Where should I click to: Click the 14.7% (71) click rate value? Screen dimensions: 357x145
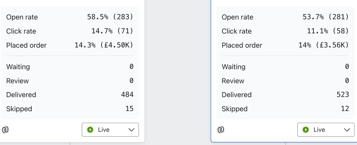pos(112,31)
